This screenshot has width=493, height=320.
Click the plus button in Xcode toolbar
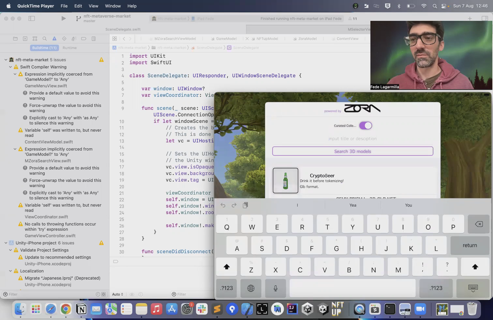coord(470,19)
